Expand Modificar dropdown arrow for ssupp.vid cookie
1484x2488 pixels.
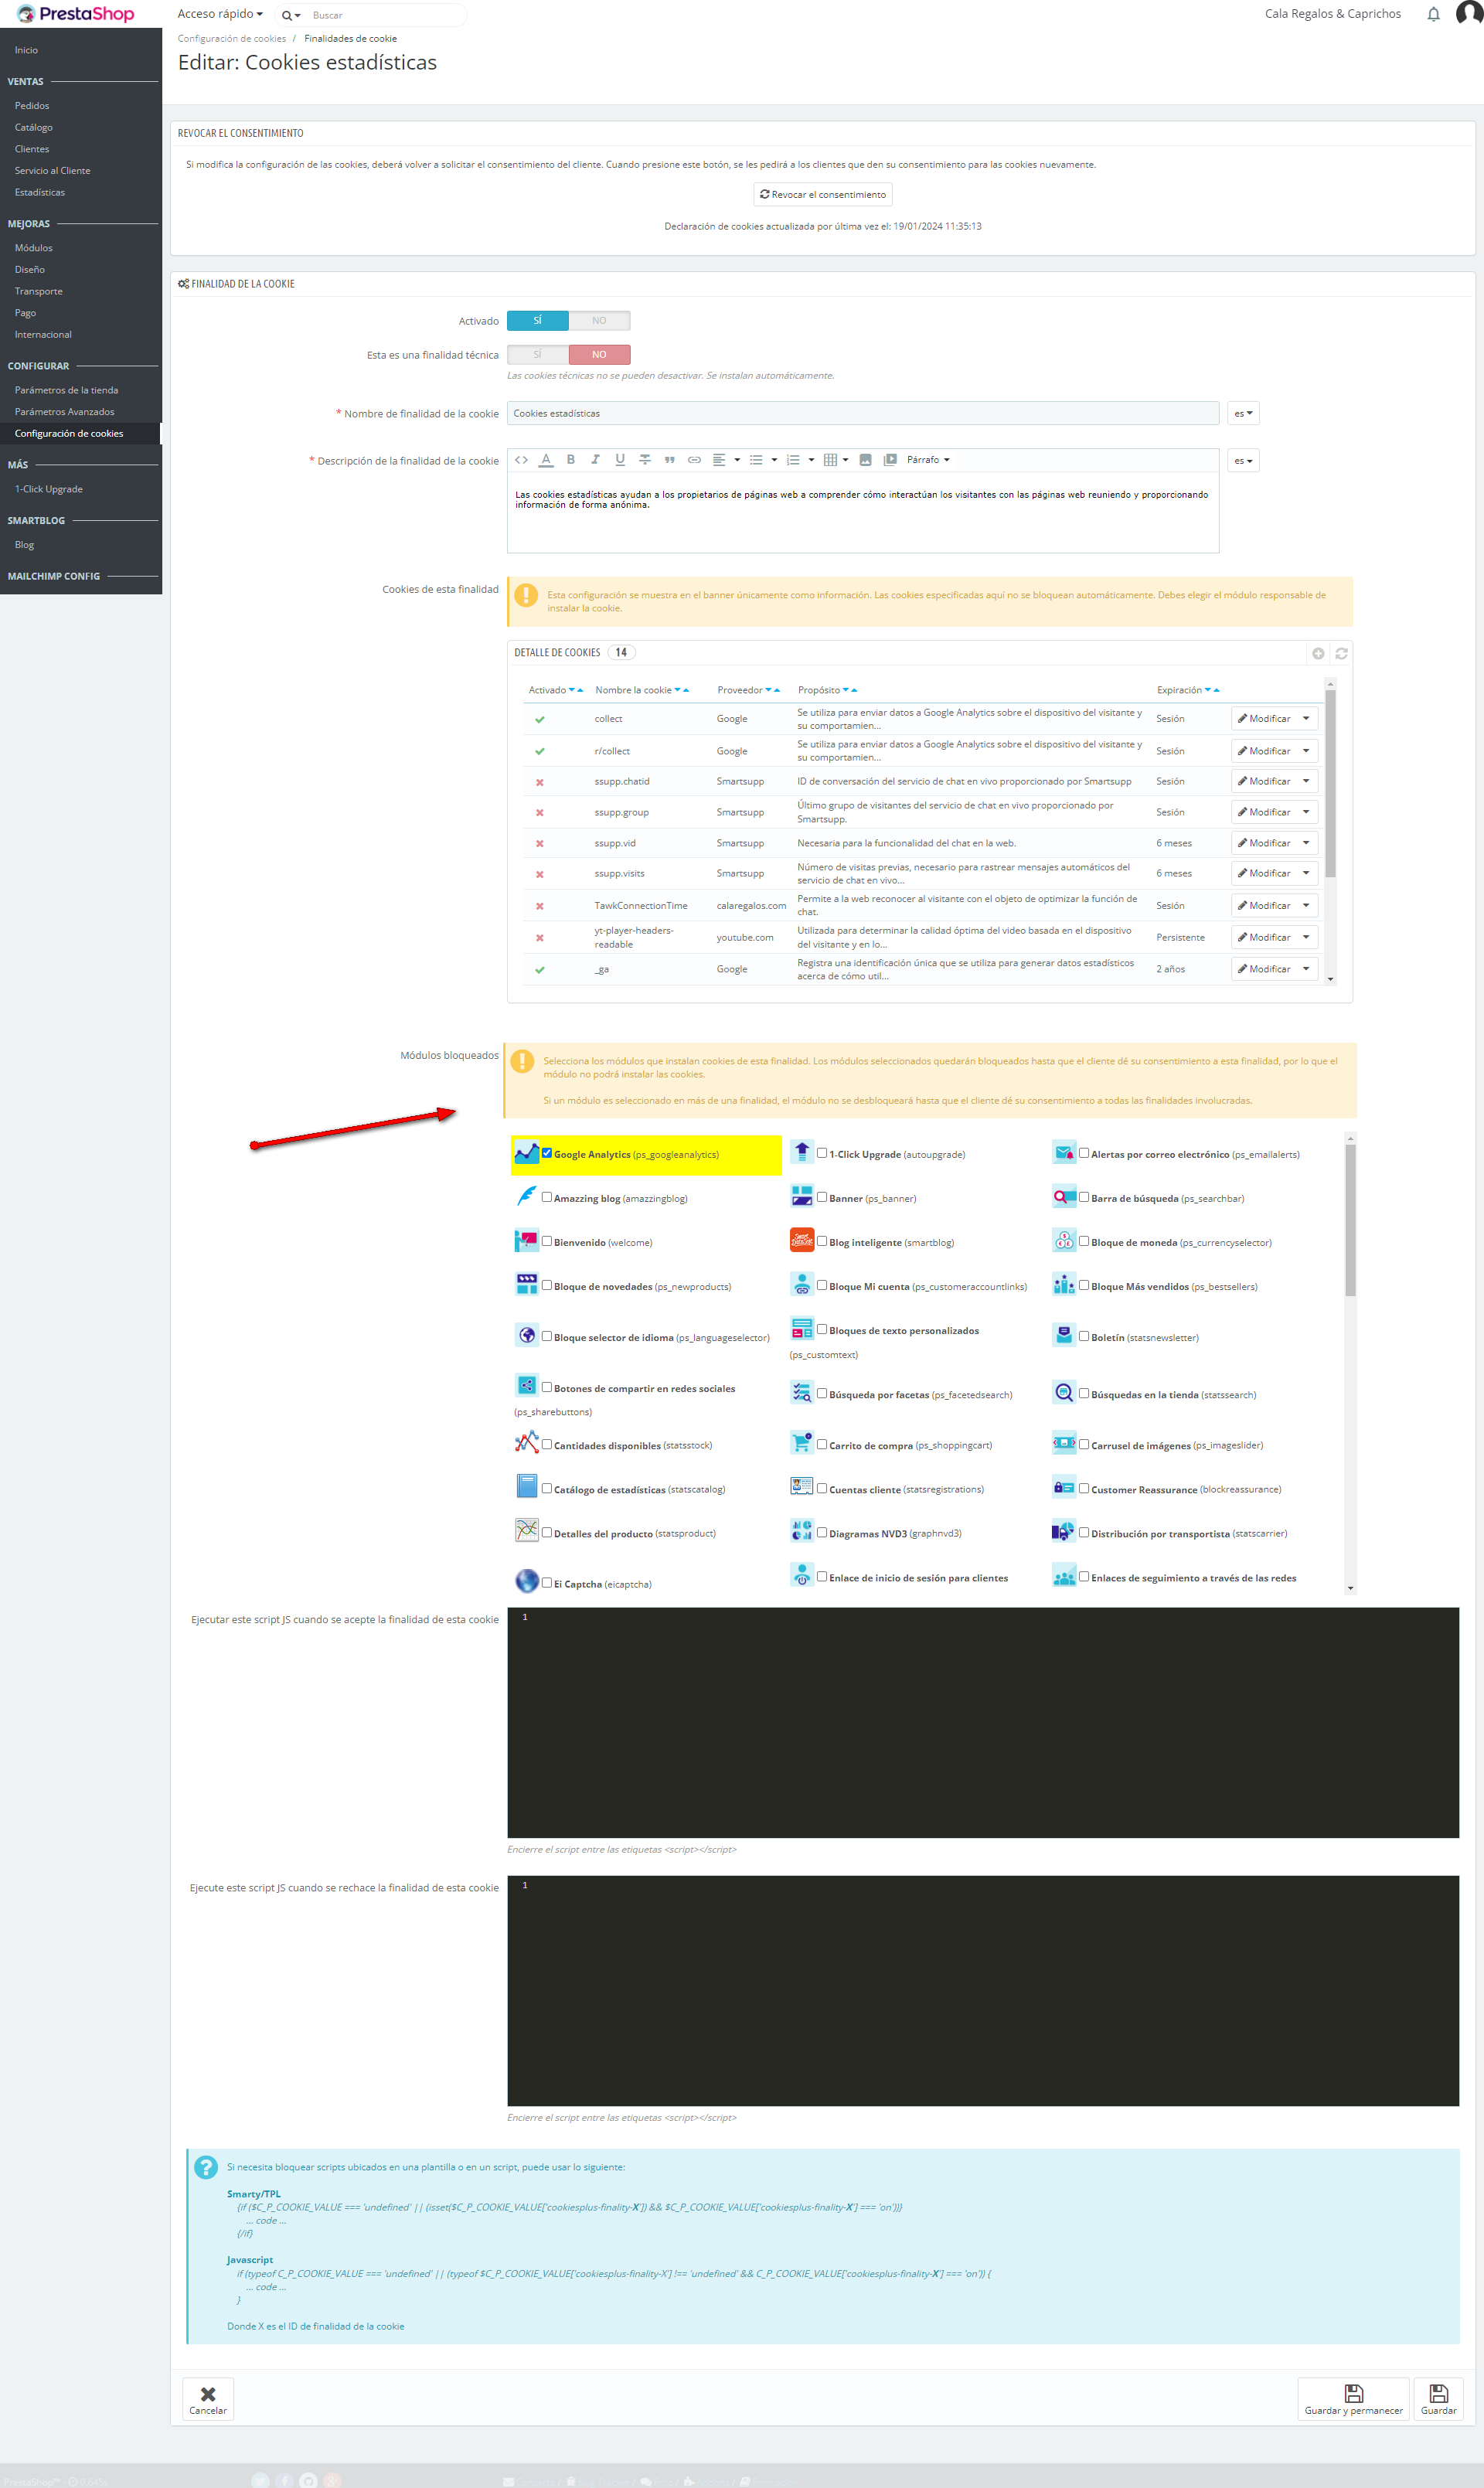(x=1306, y=844)
